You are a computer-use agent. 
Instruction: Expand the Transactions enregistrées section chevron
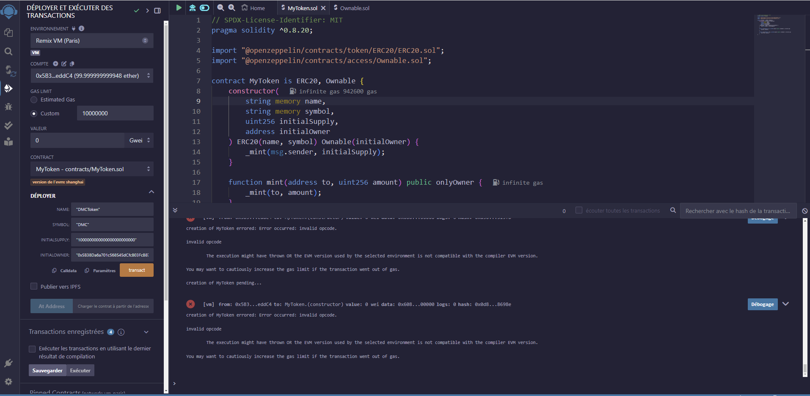click(x=146, y=332)
